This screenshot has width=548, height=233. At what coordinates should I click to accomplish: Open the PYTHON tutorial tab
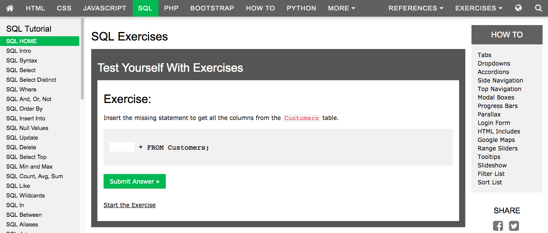click(301, 8)
